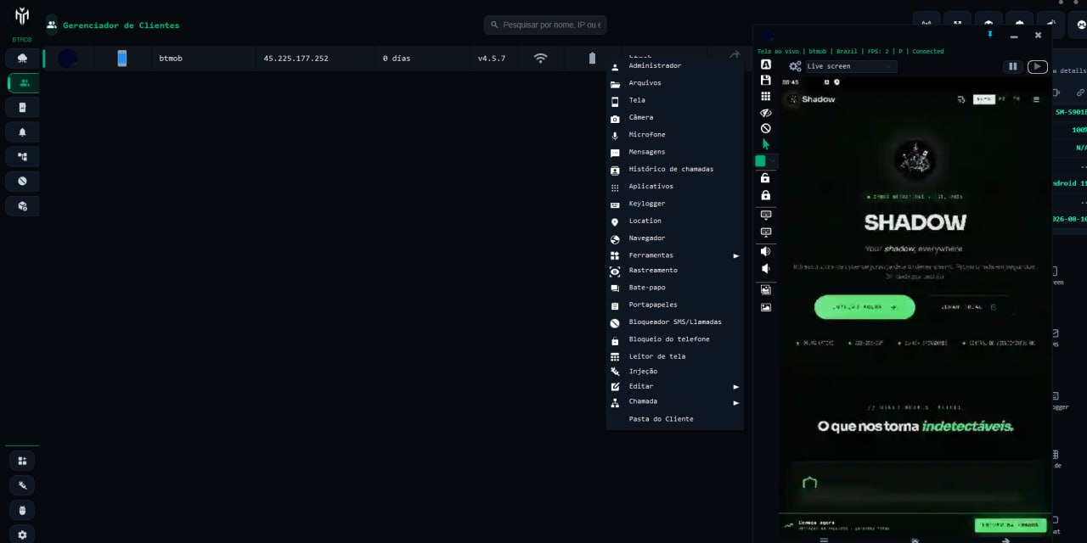This screenshot has height=543, width=1087.
Task: Choose Portapapeles in the context menu
Action: [x=675, y=305]
